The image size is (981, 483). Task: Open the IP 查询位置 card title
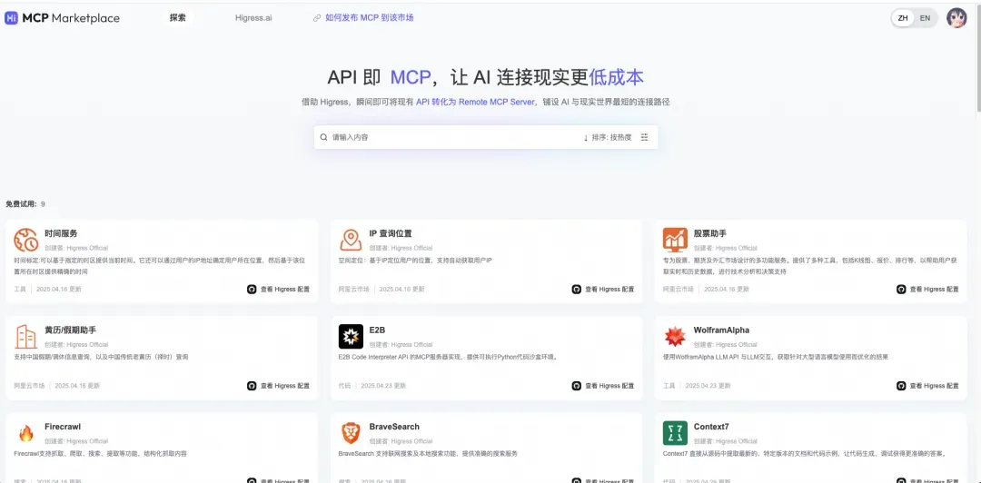pyautogui.click(x=391, y=233)
